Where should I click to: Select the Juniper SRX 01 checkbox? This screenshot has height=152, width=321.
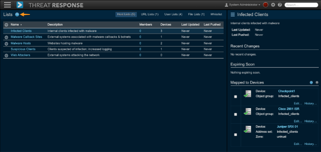[235, 134]
